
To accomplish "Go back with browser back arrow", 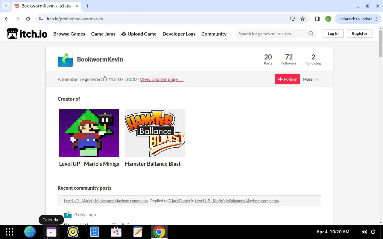I will click(x=7, y=19).
